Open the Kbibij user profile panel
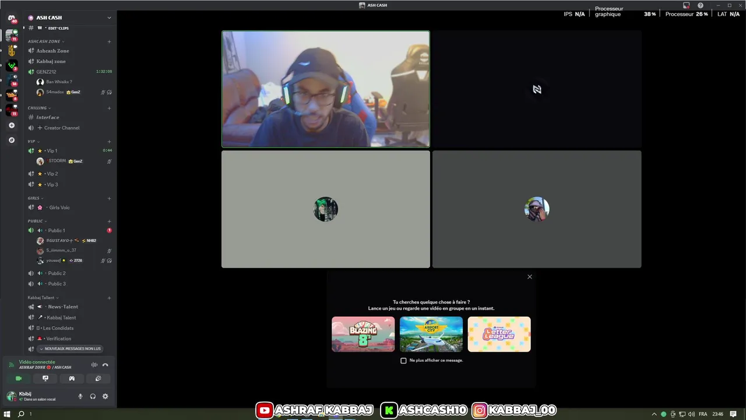This screenshot has height=420, width=746. pyautogui.click(x=38, y=397)
